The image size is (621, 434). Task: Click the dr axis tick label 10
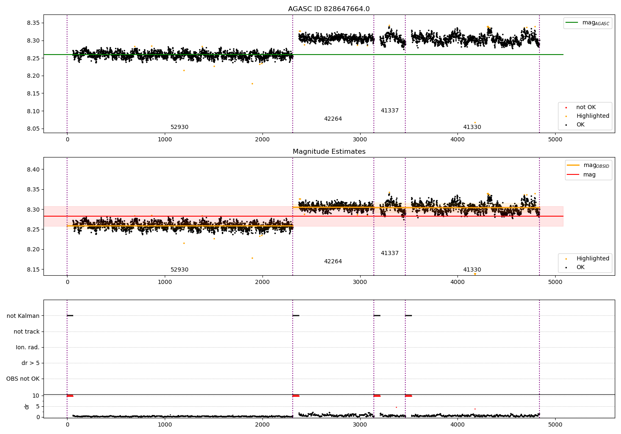click(36, 396)
